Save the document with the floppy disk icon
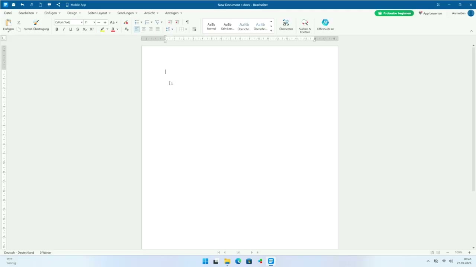This screenshot has height=267, width=476. click(x=13, y=5)
